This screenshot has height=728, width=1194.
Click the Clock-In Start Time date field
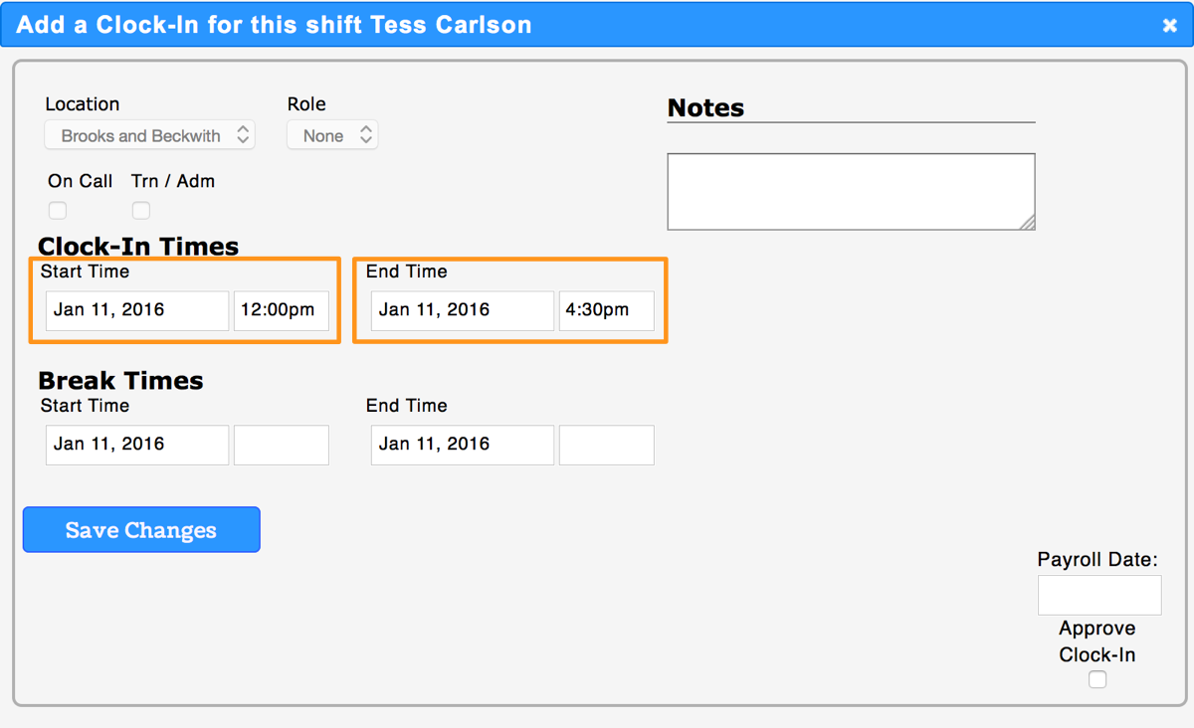136,310
